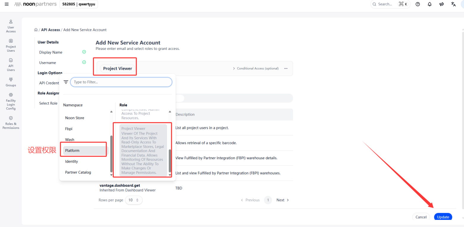Click the 'User Details' section label
The width and height of the screenshot is (464, 227).
pos(48,42)
